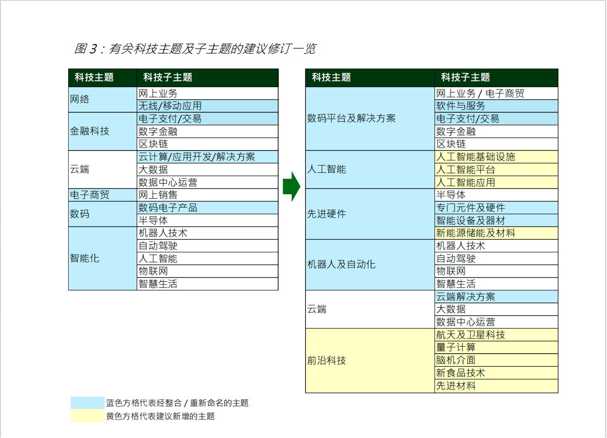Click the figure title 图3 heading
The image size is (607, 438).
click(x=195, y=49)
